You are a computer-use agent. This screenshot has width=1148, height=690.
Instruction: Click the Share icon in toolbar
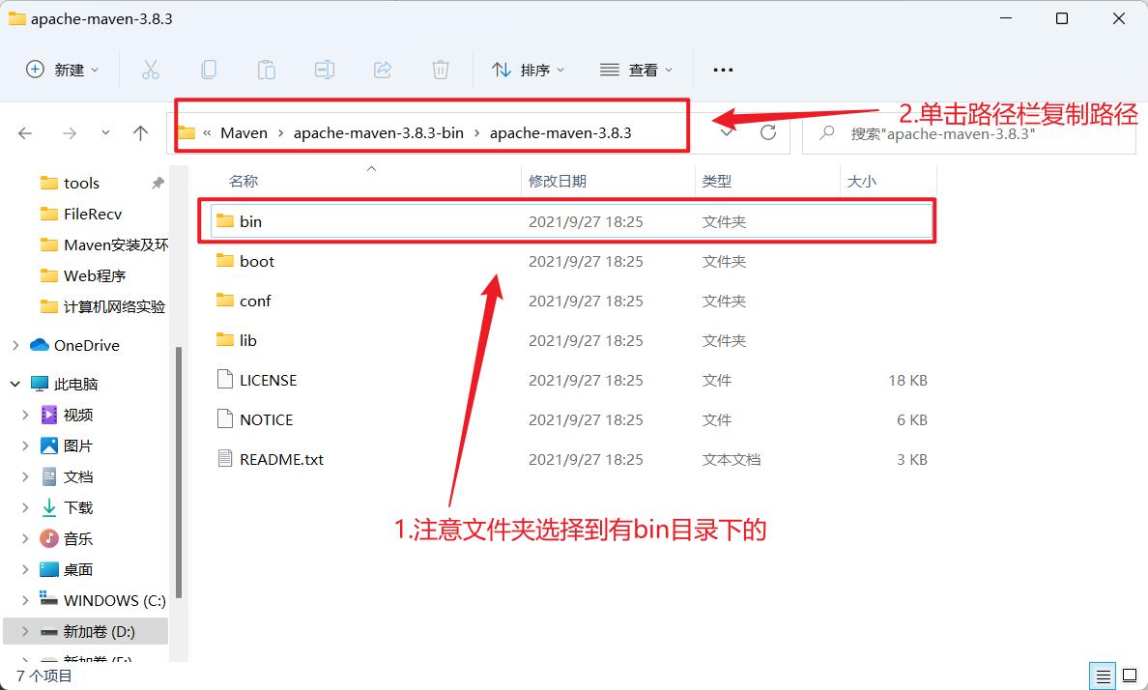coord(382,70)
